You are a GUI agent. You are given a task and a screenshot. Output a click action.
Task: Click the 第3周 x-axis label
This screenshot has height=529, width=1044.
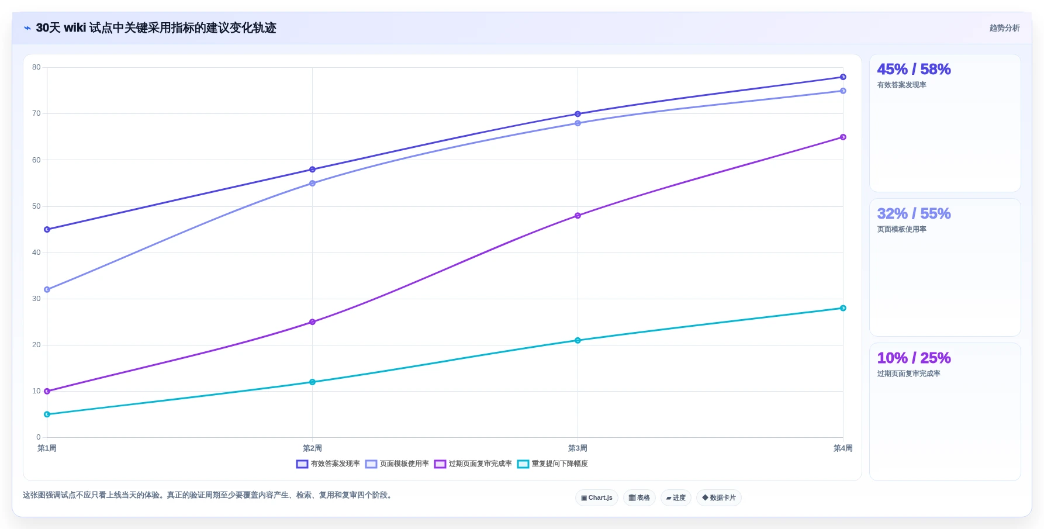tap(578, 448)
